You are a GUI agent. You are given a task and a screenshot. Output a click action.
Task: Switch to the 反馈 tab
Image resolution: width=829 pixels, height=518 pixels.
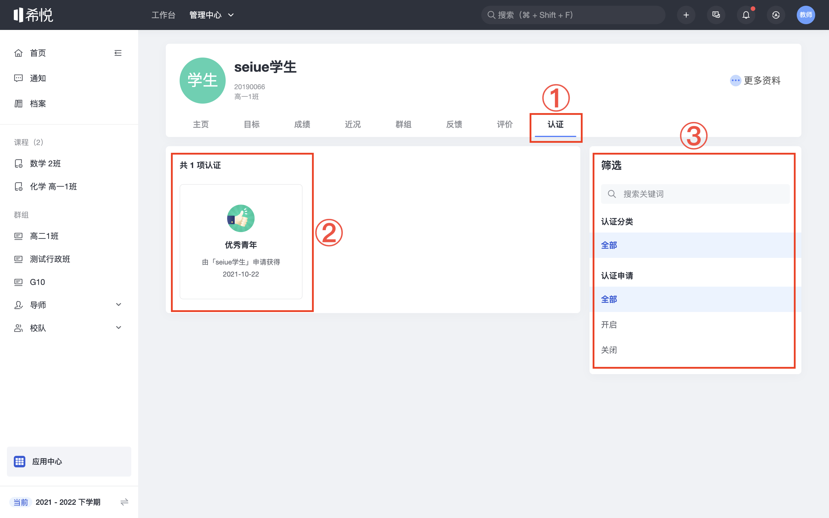pos(454,124)
